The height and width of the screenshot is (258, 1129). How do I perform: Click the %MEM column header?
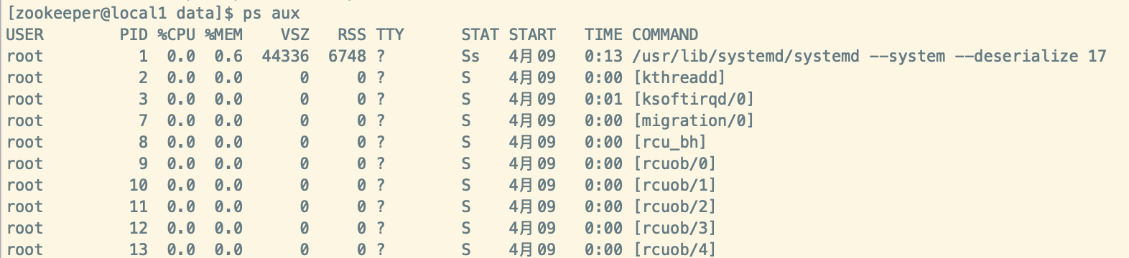[224, 34]
